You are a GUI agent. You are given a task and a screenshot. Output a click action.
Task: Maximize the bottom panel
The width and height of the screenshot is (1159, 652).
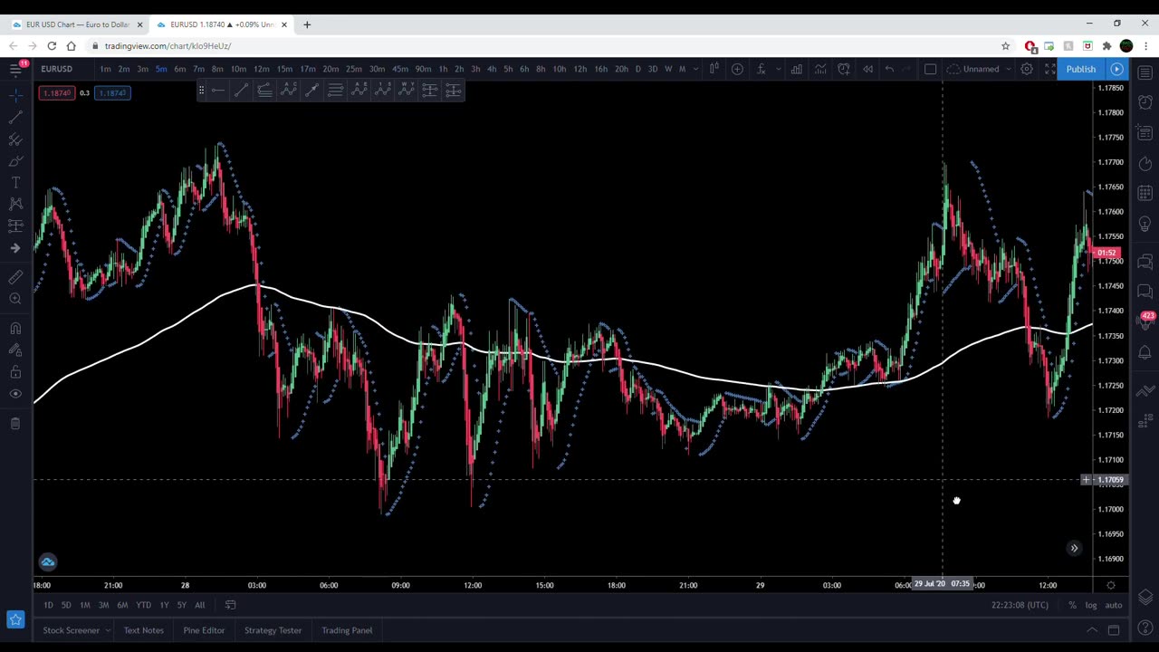click(1114, 630)
